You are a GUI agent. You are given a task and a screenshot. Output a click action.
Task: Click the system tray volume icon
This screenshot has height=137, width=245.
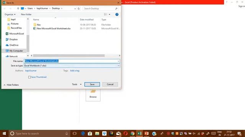pos(194,134)
